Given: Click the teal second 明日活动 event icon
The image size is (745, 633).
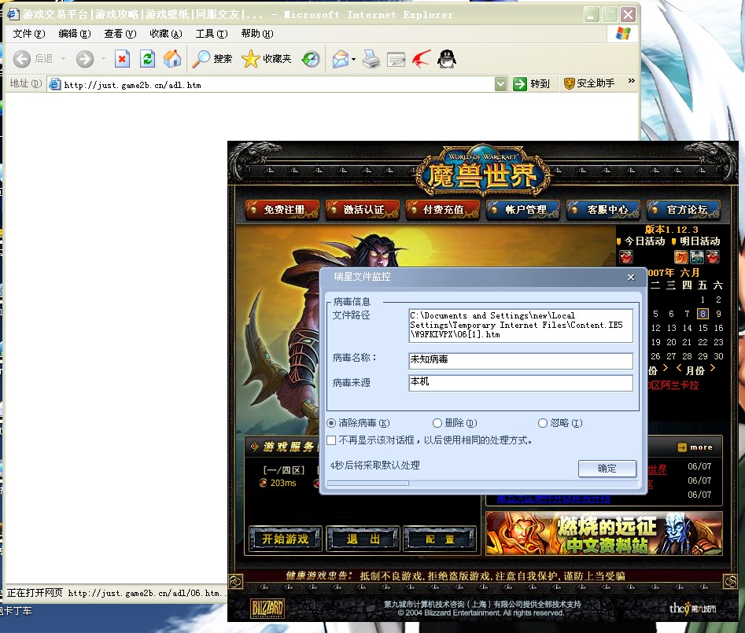Looking at the screenshot, I should [x=696, y=257].
